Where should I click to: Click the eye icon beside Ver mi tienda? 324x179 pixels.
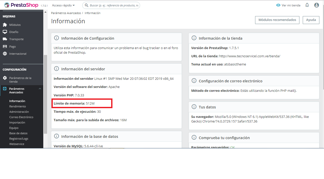278,5
